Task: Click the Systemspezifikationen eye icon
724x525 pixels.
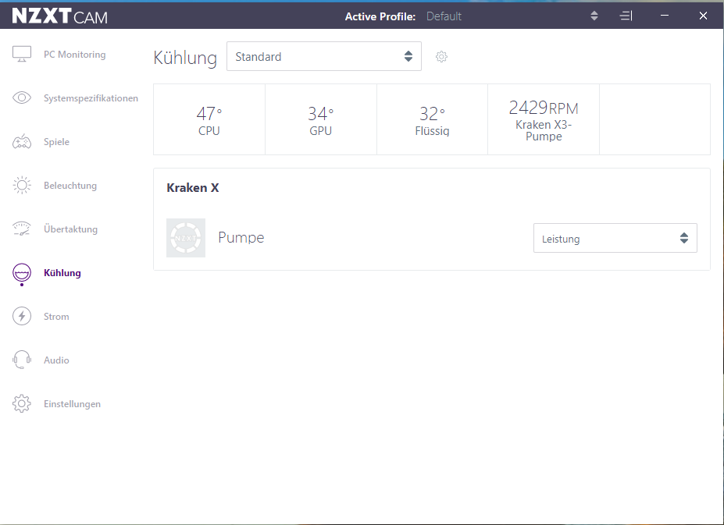Action: point(22,98)
